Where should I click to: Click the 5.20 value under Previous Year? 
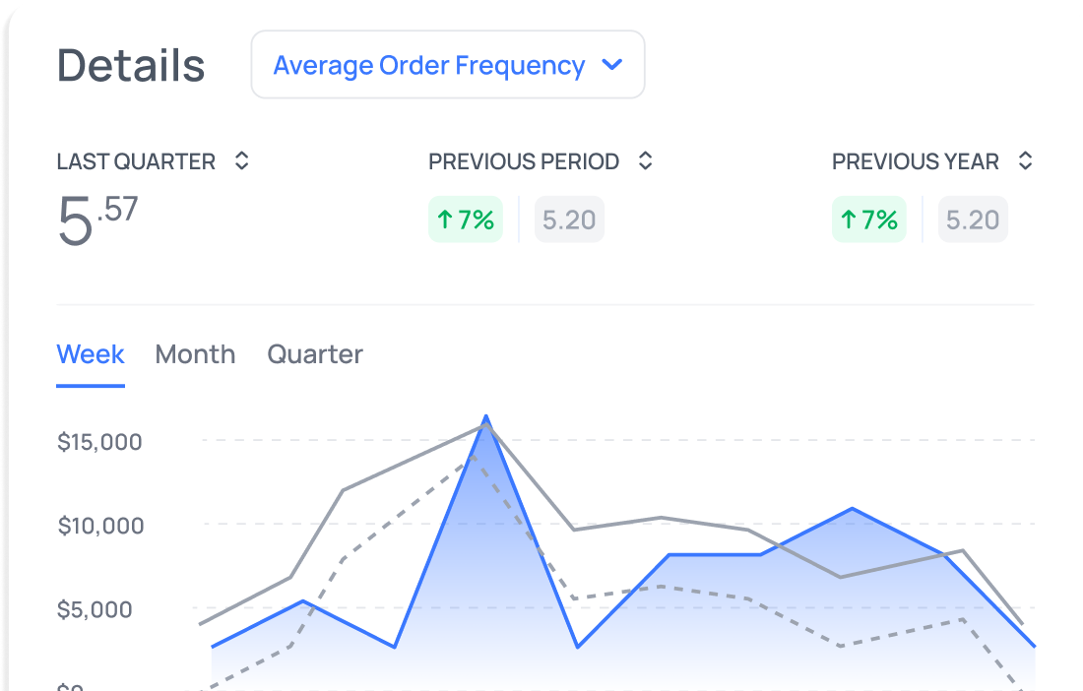[x=973, y=220]
